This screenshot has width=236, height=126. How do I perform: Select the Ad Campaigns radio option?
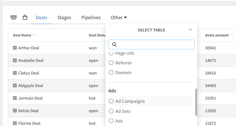pyautogui.click(x=111, y=101)
